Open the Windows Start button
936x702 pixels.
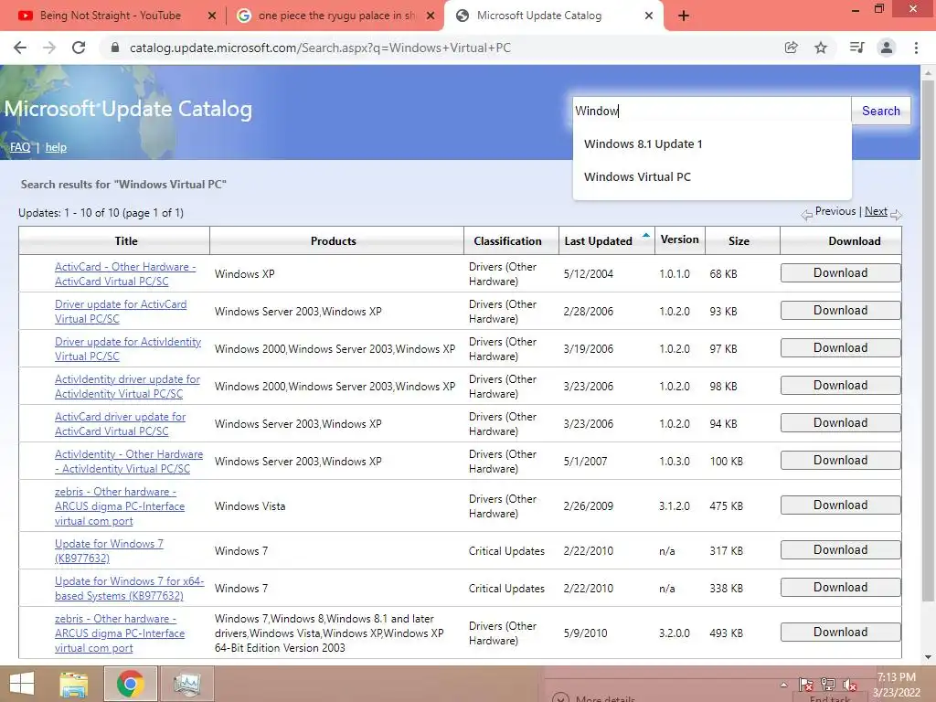click(22, 684)
